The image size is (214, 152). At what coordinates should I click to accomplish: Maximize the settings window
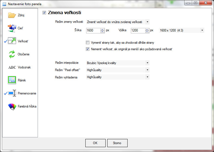click(196, 3)
